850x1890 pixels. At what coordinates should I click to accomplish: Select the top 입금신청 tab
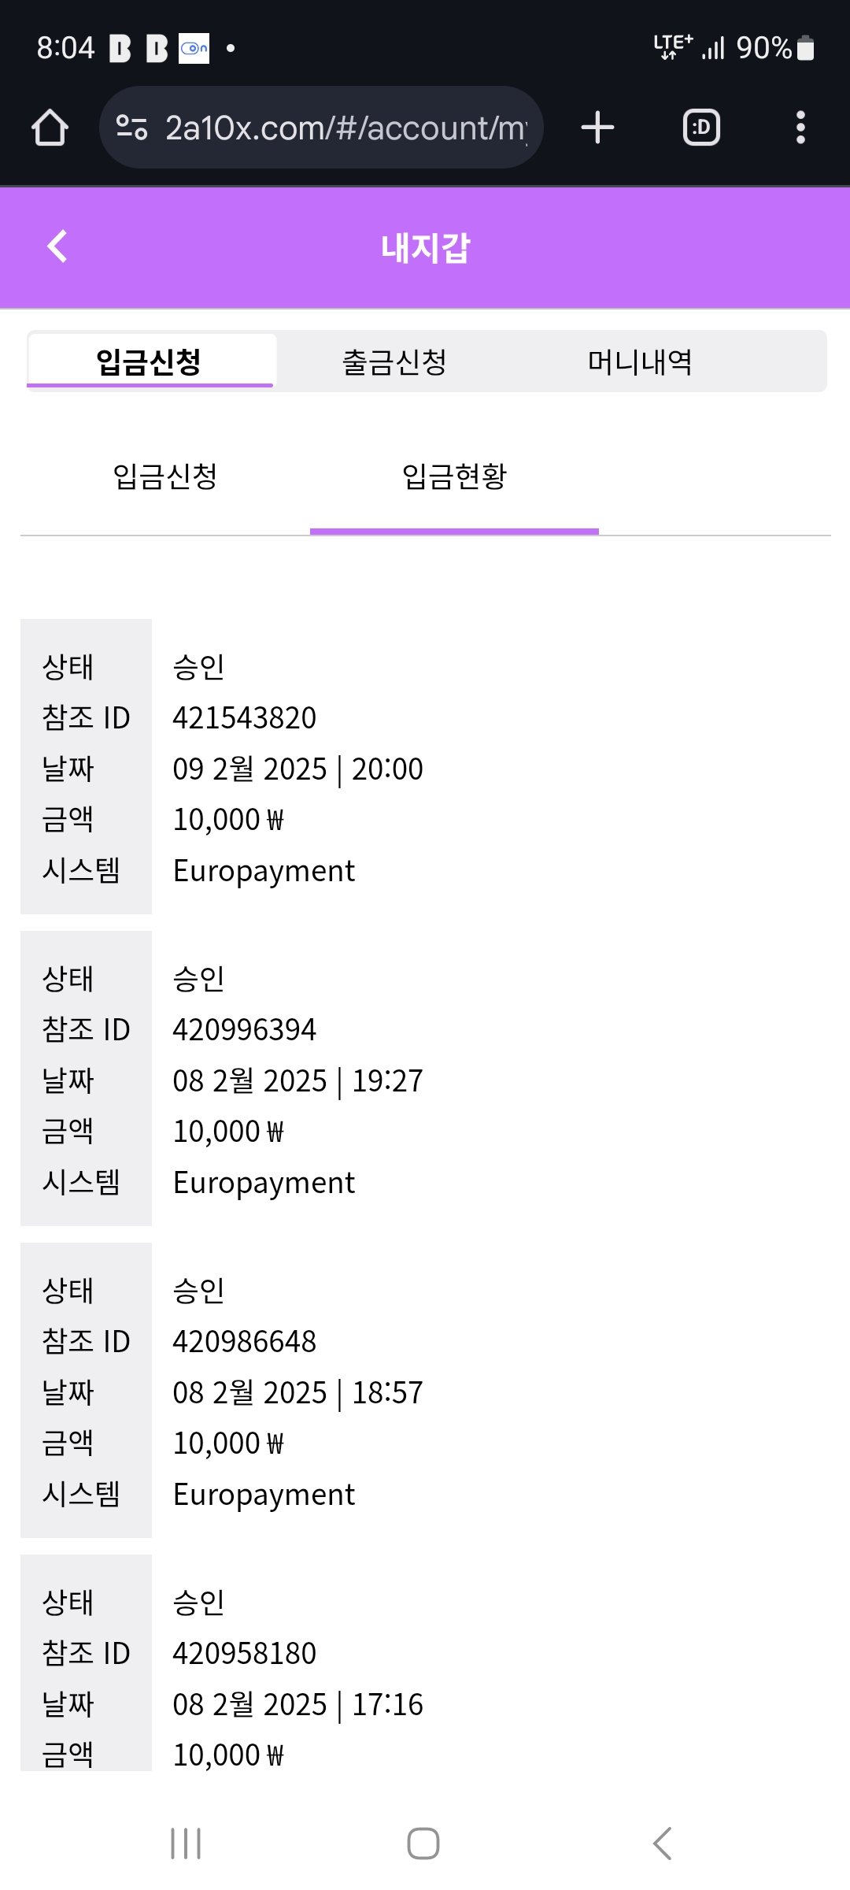click(150, 362)
